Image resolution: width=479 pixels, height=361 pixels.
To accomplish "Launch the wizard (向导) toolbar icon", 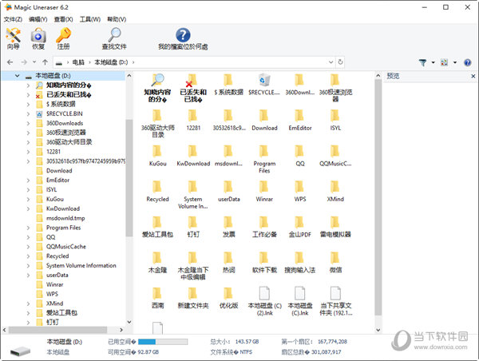I will 13,38.
